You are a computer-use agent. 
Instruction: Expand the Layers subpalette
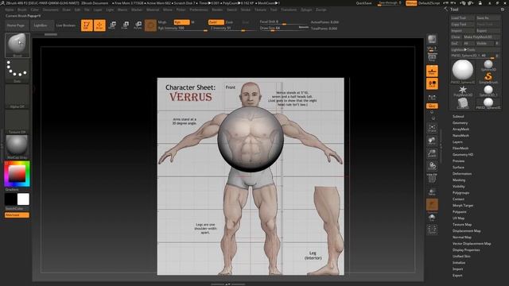point(457,142)
